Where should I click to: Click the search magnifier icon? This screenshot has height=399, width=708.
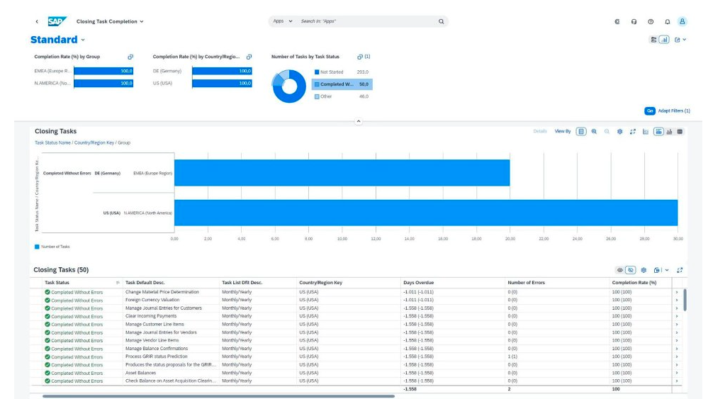(441, 21)
